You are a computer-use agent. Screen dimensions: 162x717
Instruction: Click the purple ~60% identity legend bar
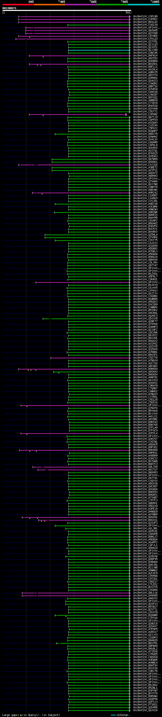pyautogui.click(x=81, y=5)
